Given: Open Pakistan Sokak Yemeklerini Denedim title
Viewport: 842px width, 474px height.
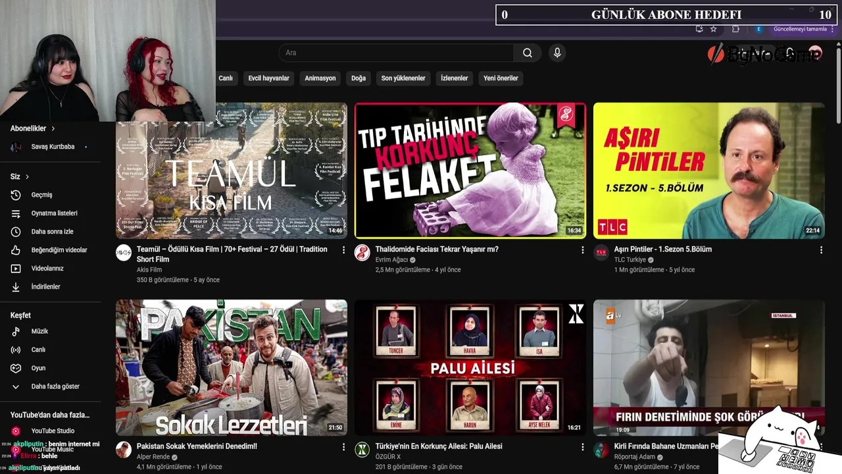Looking at the screenshot, I should [x=197, y=446].
